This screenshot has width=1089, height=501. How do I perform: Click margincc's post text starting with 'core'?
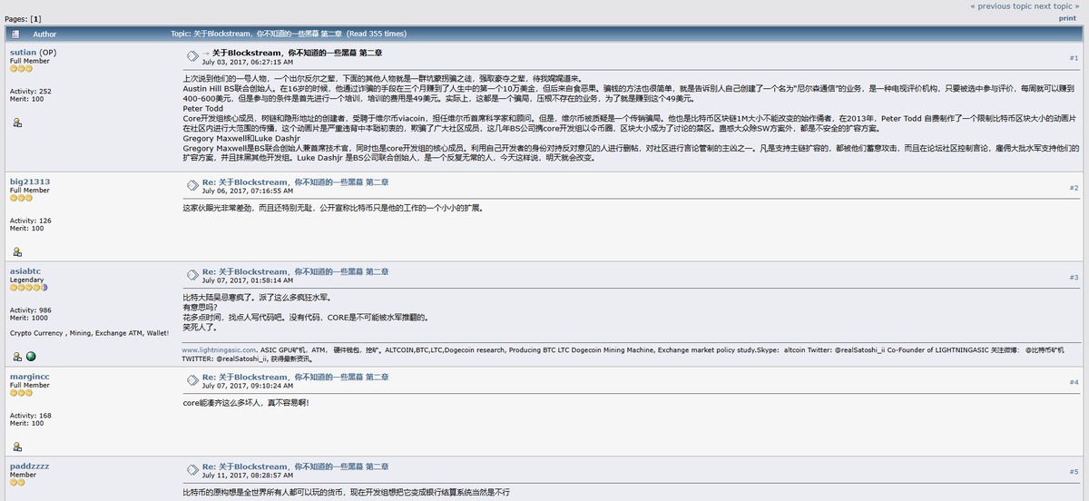[x=246, y=402]
